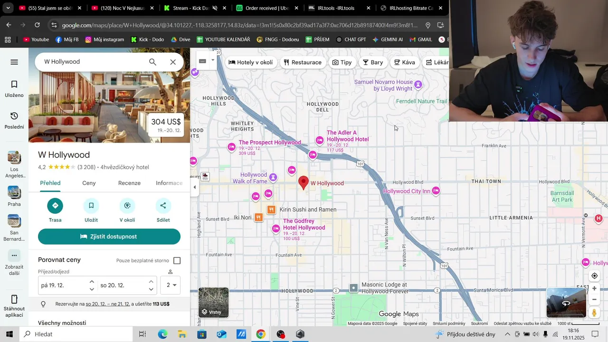
Task: Click the Uložit bookmark icon
Action: 91,206
